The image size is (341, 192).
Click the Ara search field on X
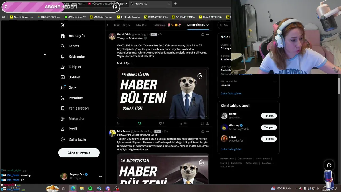(224, 25)
